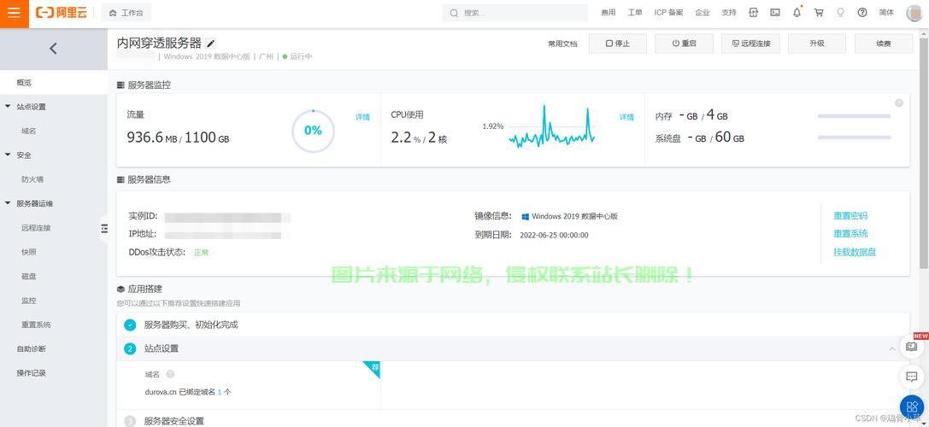Open the shopping cart icon

pyautogui.click(x=819, y=13)
